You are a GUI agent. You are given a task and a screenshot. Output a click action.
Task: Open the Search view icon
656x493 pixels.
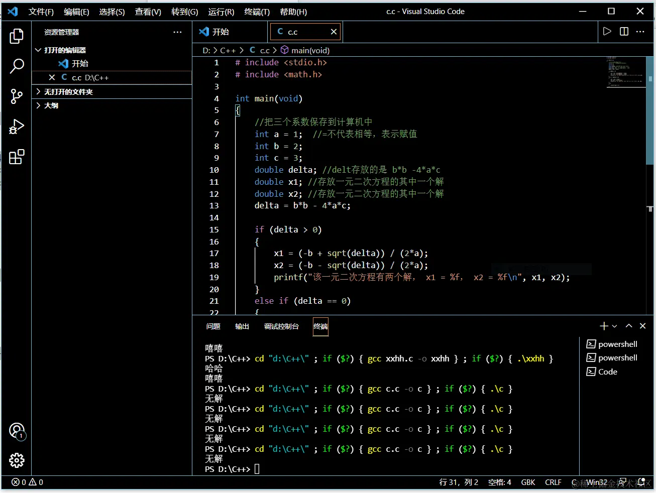point(17,66)
